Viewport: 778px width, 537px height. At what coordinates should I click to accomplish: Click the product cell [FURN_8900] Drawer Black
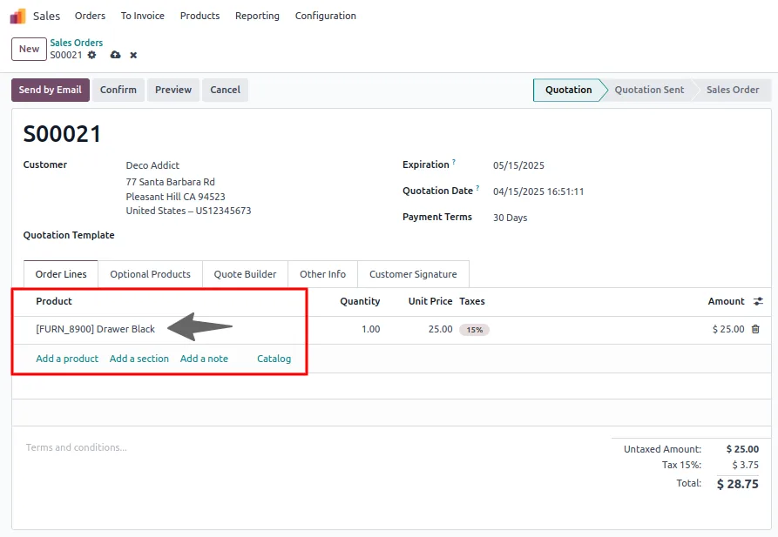coord(95,329)
